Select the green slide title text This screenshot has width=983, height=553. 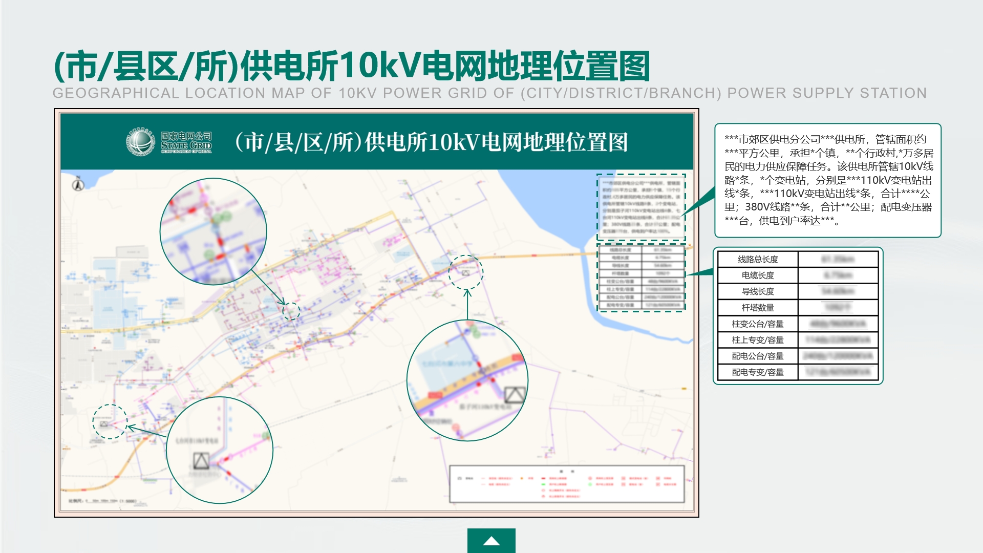(352, 66)
